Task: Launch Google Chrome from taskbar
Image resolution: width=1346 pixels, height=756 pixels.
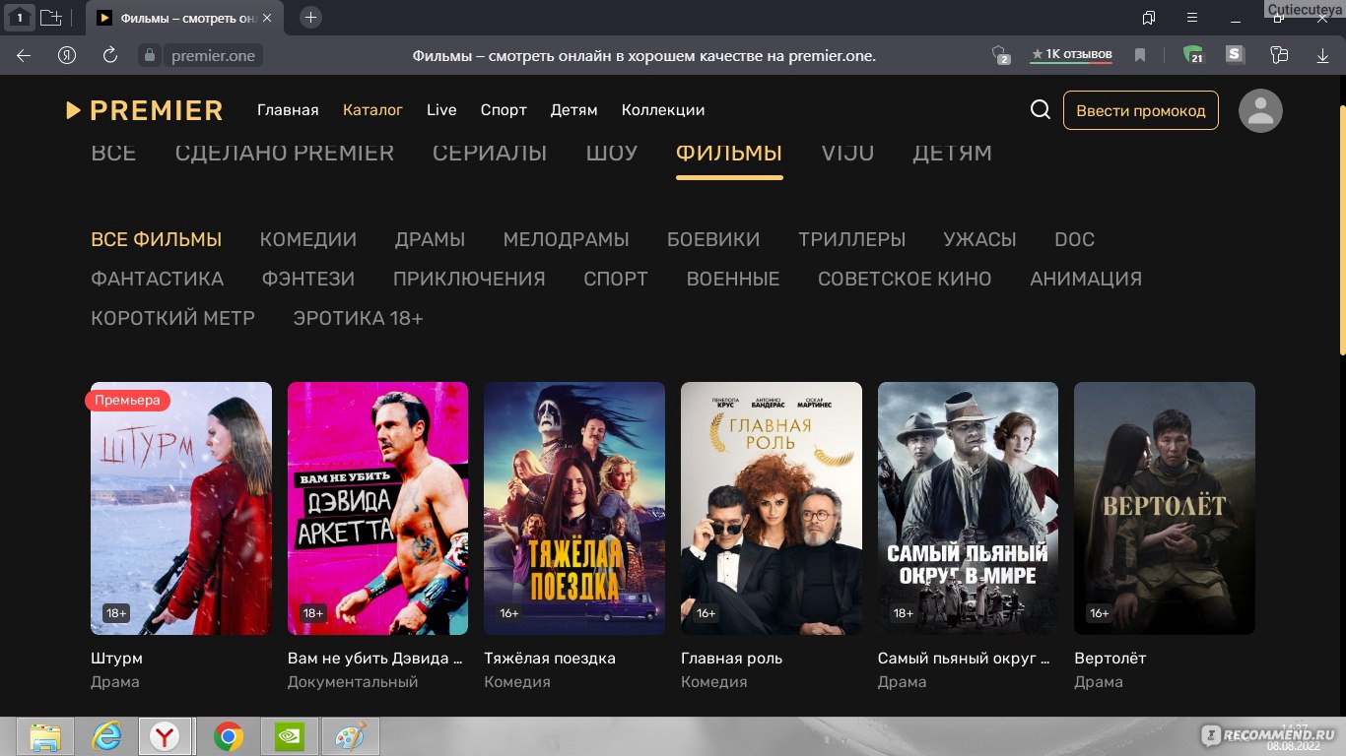Action: pos(228,736)
